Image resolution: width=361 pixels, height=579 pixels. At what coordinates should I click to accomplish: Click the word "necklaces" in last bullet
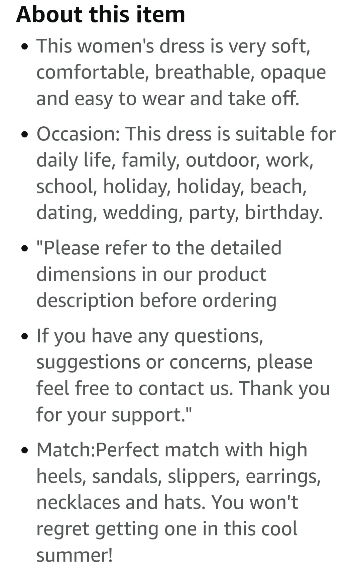78,502
